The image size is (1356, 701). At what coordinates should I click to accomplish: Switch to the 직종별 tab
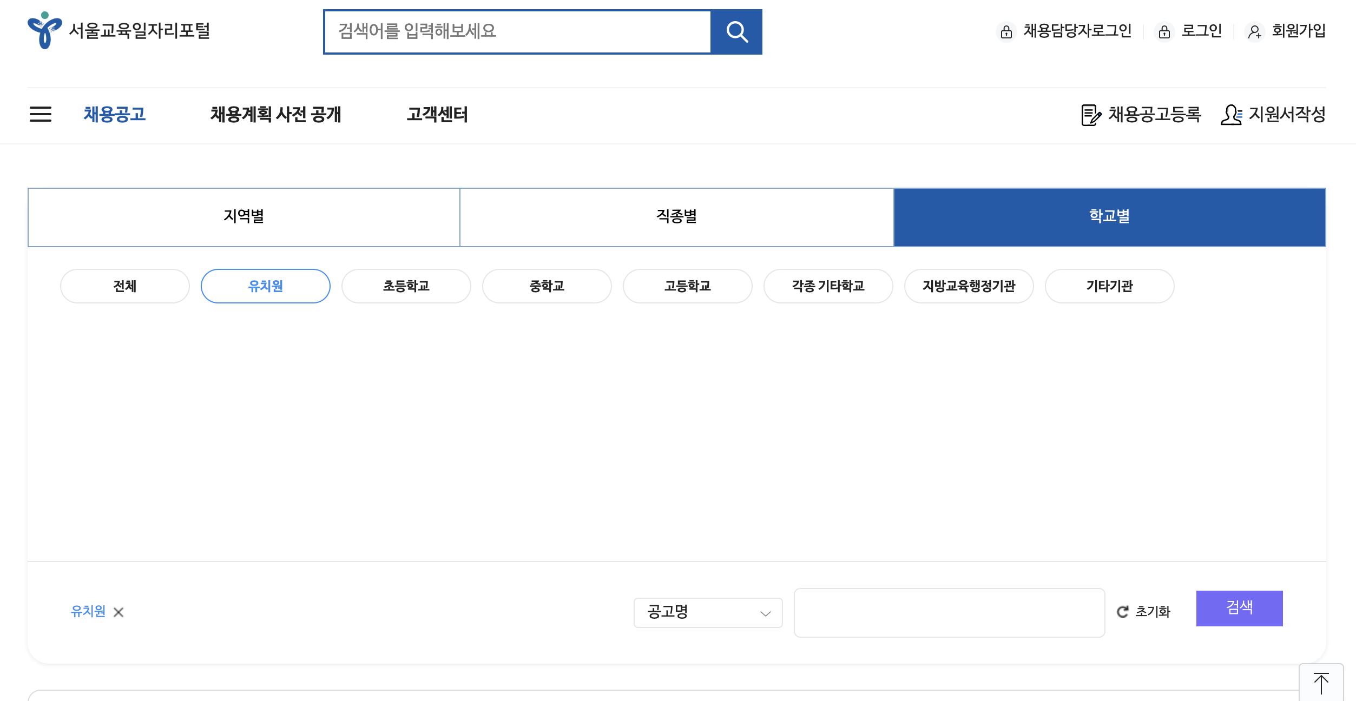[676, 217]
